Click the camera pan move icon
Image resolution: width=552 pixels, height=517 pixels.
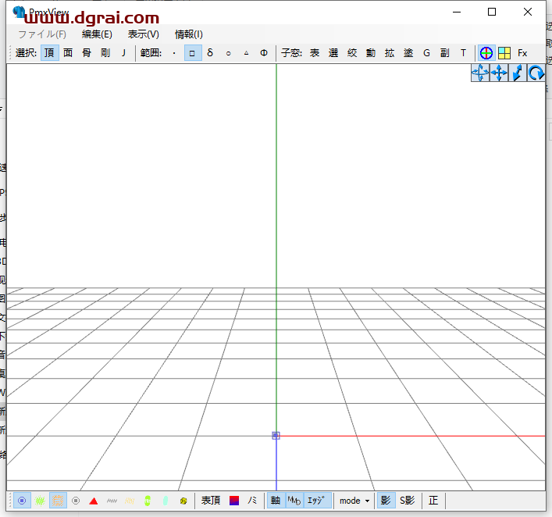[499, 73]
